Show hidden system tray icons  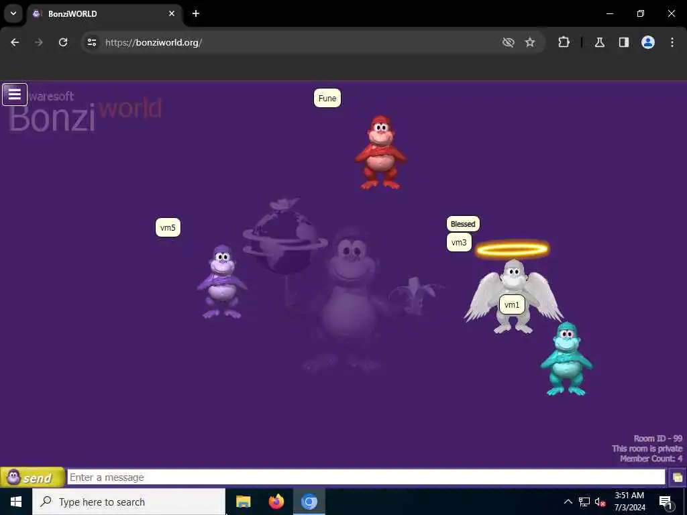click(568, 502)
